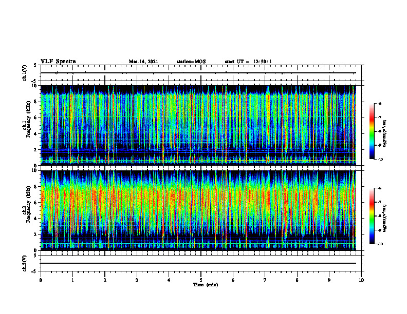Click the ch.2 colorbar unit label
407x314 pixels.
[x=385, y=219]
